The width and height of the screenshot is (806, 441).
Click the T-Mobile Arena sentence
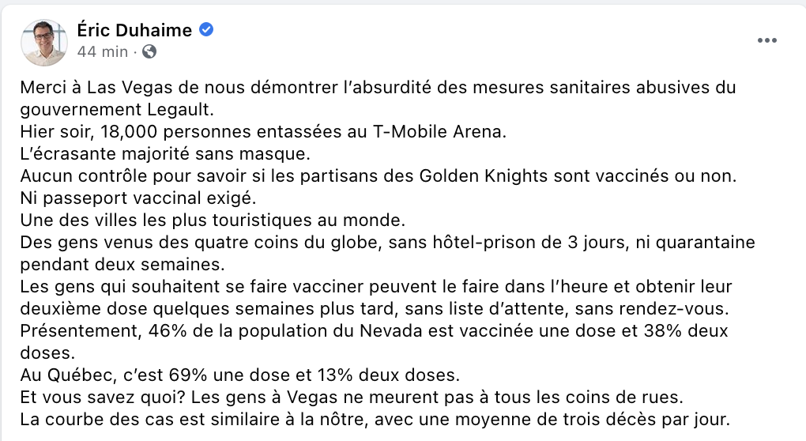click(x=263, y=131)
